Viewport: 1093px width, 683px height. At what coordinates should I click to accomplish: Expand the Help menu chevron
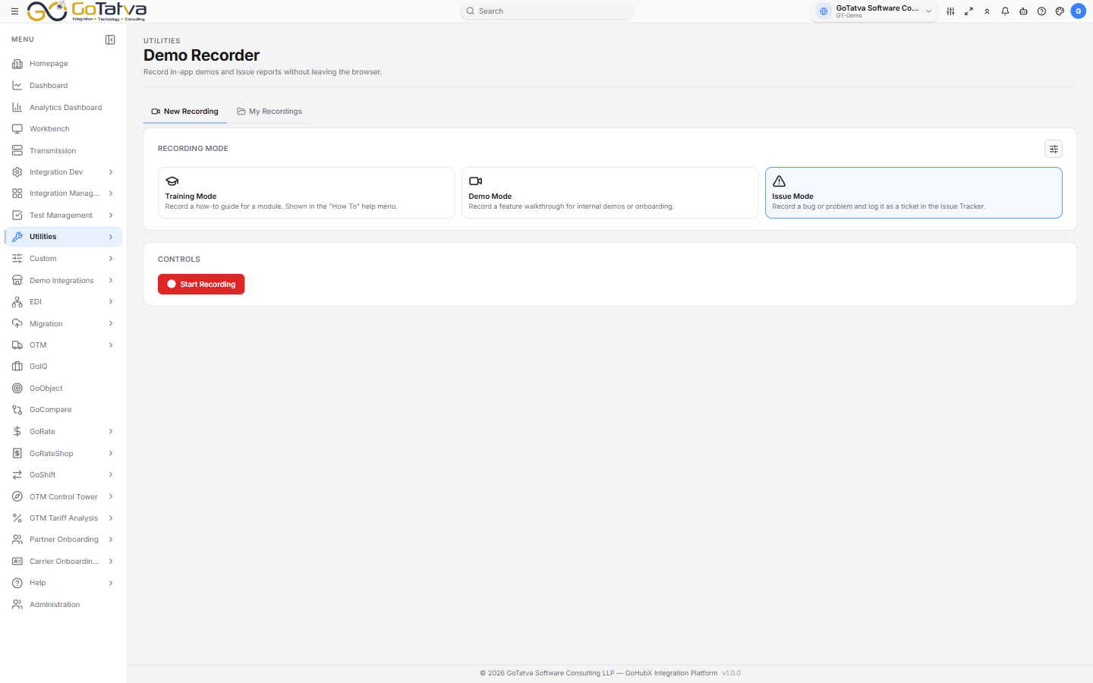click(111, 583)
